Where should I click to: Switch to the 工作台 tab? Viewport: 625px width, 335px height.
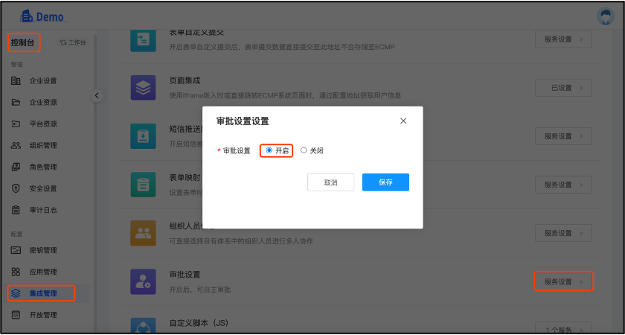(73, 42)
